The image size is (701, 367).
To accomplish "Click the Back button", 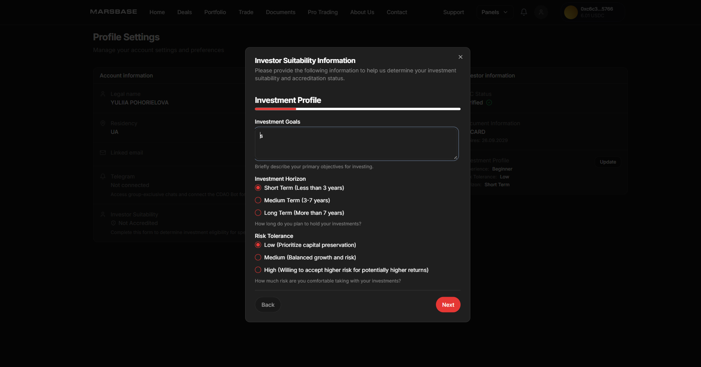I will (267, 304).
